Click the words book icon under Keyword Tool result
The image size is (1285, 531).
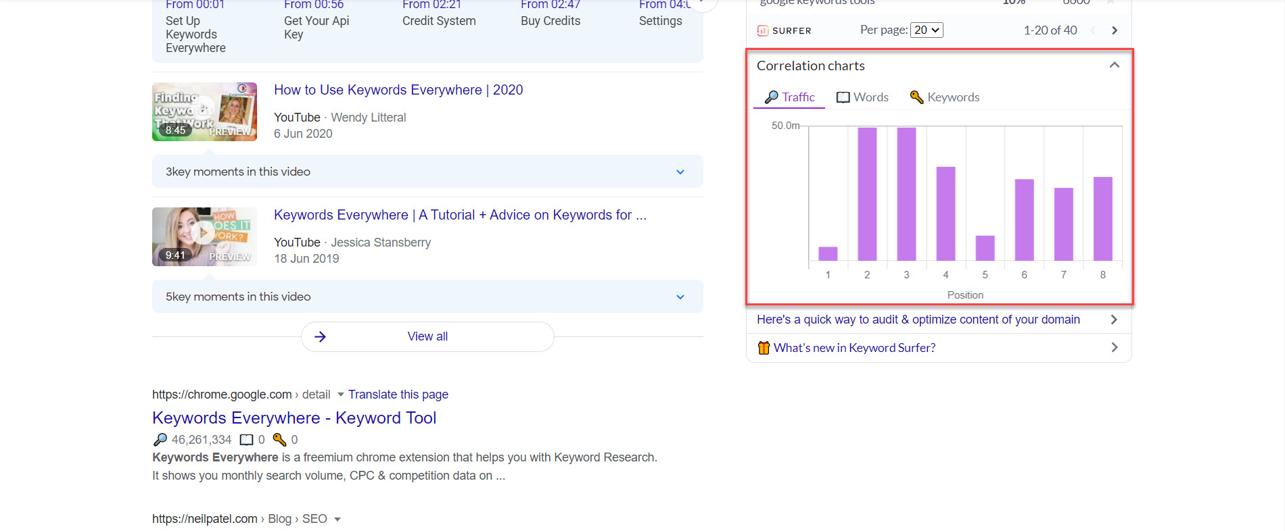[x=247, y=440]
